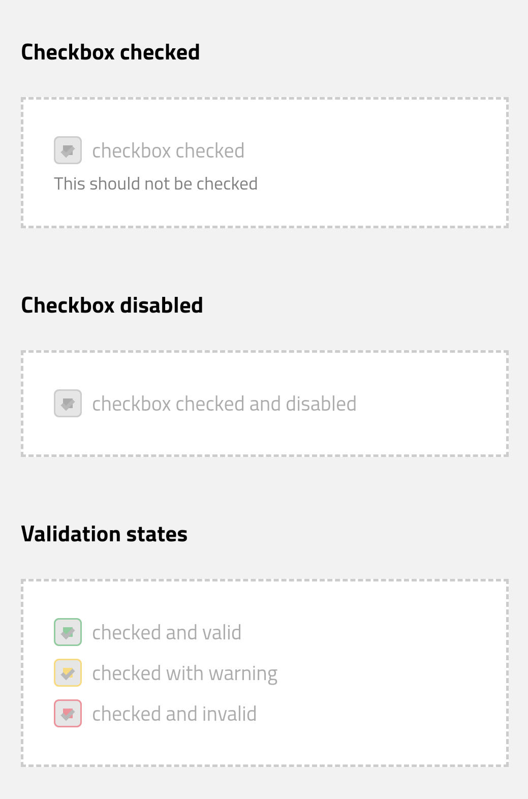
Task: Click the "checkbox checked and disabled" label
Action: click(224, 403)
